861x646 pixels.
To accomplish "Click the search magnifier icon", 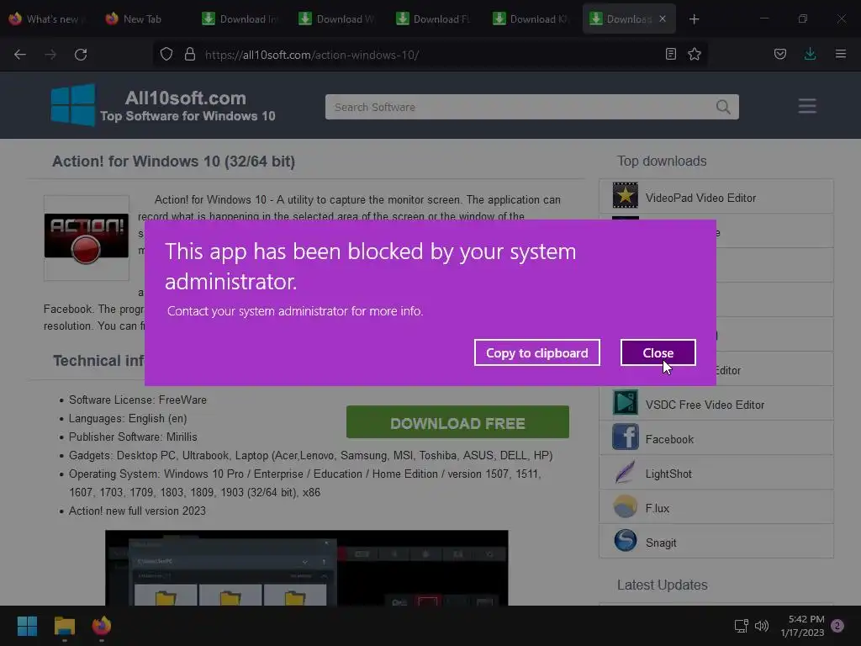I will point(723,107).
